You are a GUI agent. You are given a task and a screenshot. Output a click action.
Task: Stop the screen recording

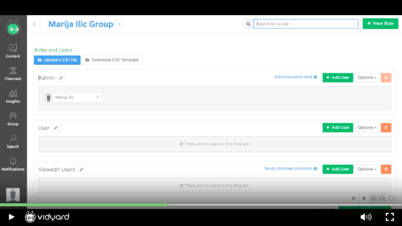point(364,198)
